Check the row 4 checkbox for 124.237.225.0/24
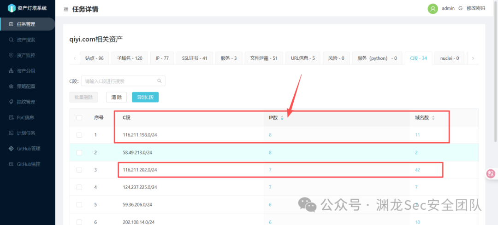The width and height of the screenshot is (498, 225). (79, 187)
